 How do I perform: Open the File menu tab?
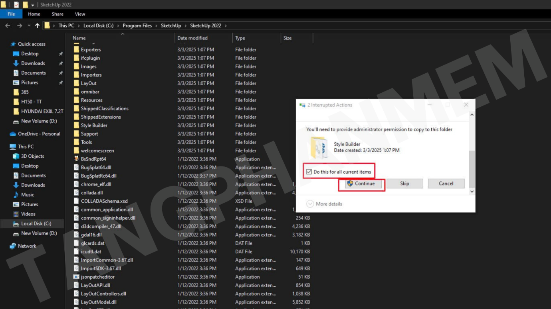(11, 14)
